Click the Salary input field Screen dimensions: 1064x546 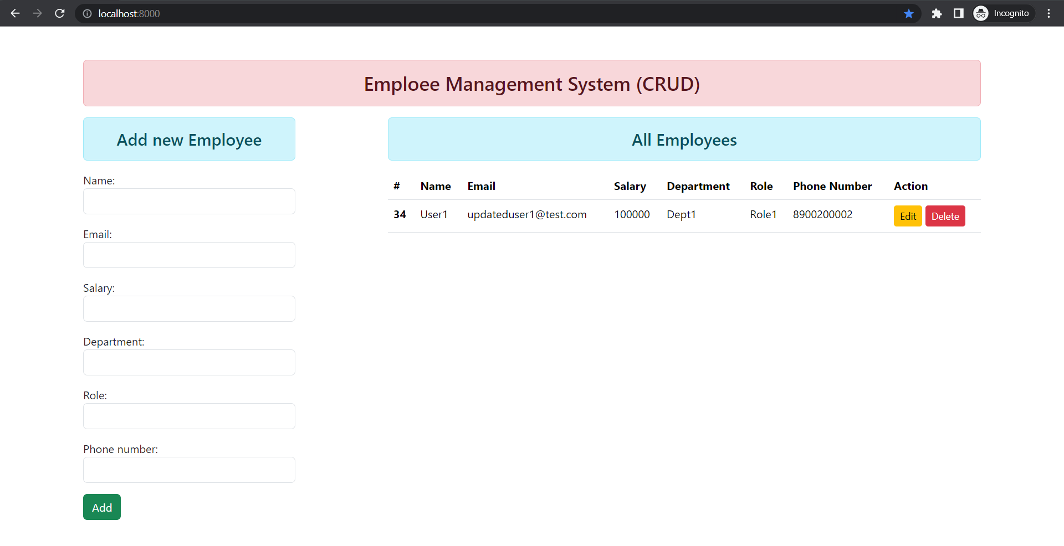[x=189, y=308]
